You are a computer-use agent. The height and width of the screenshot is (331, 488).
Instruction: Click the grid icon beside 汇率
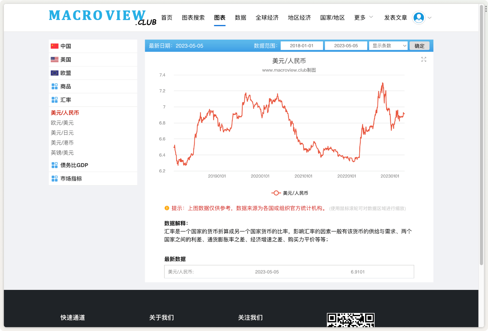point(54,100)
